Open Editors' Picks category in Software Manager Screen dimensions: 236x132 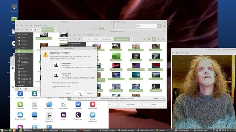130,104
